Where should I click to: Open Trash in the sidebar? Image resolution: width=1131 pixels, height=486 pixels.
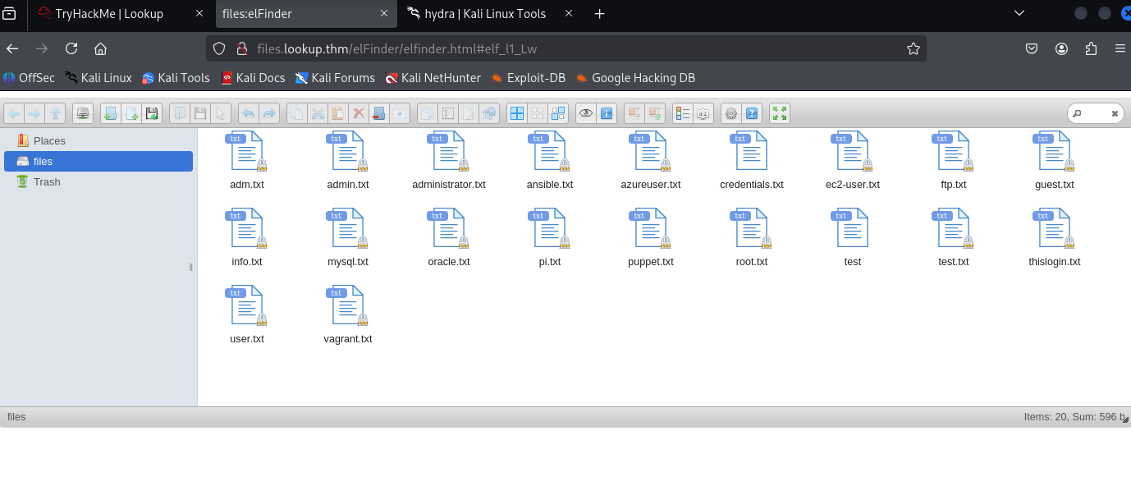tap(47, 181)
